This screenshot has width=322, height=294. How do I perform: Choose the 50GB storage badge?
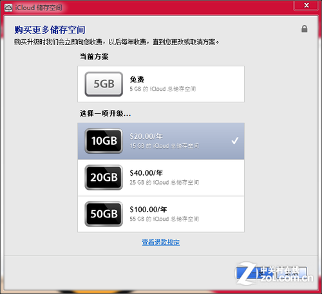[104, 214]
